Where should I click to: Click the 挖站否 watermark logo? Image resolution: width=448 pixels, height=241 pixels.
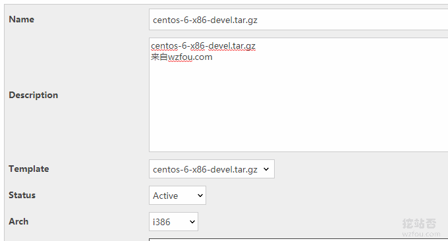[x=419, y=223]
